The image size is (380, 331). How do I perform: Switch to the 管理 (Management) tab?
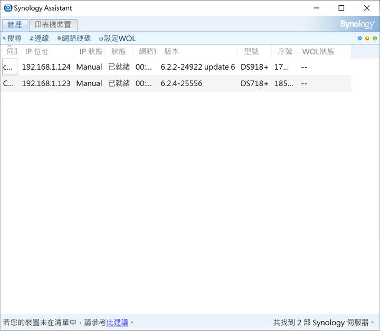[15, 25]
